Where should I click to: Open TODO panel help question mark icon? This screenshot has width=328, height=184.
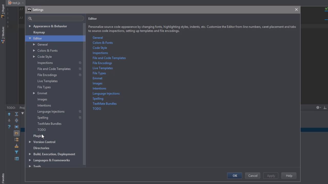pyautogui.click(x=9, y=127)
